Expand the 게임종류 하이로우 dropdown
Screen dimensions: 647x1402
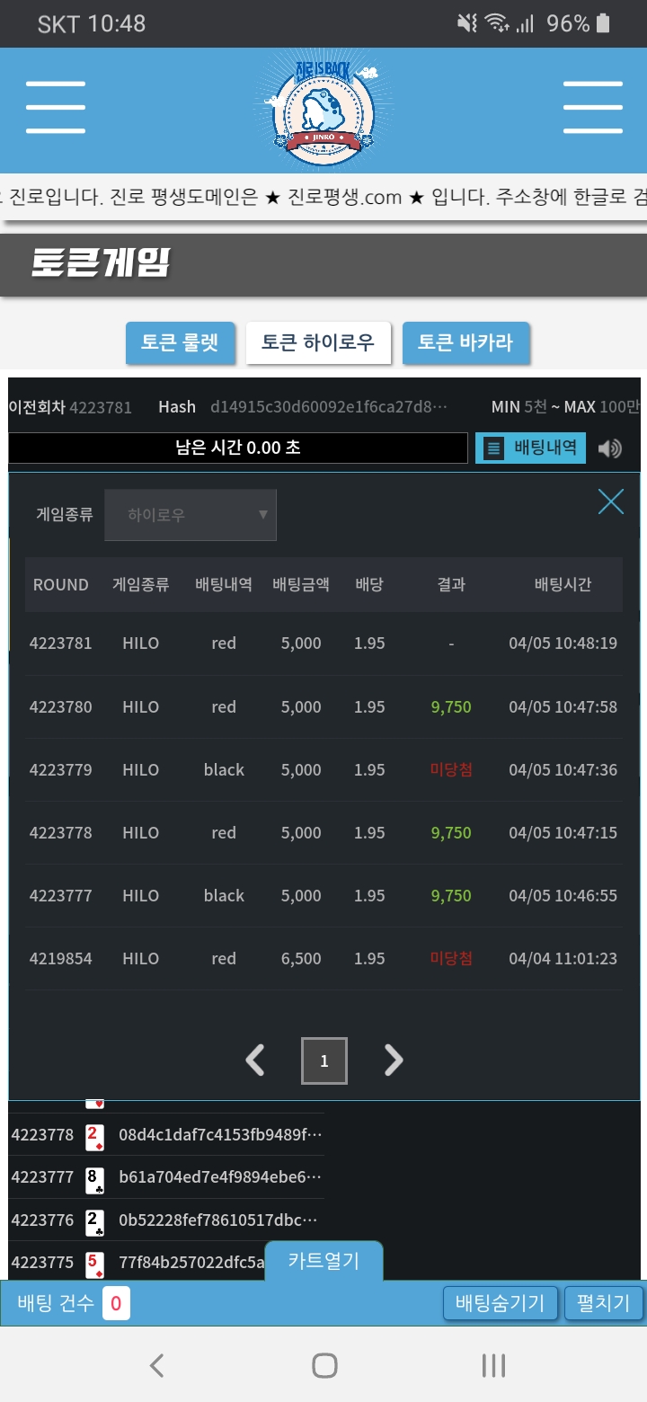pyautogui.click(x=191, y=515)
